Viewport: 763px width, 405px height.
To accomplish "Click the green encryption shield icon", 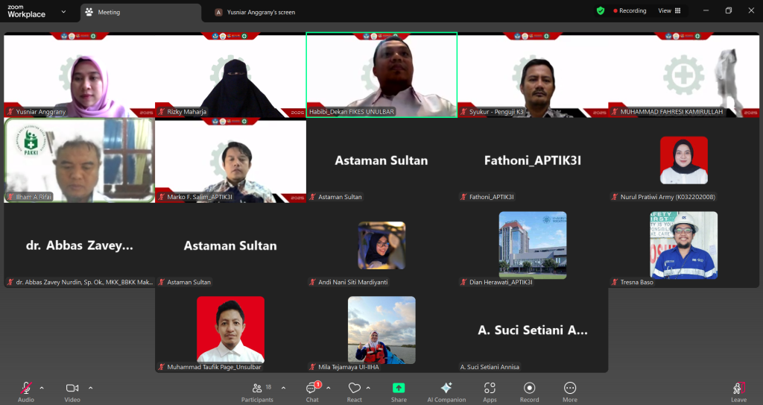I will pyautogui.click(x=601, y=11).
